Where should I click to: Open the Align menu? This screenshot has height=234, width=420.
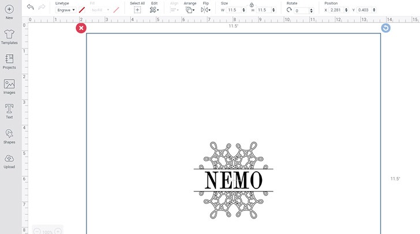174,10
